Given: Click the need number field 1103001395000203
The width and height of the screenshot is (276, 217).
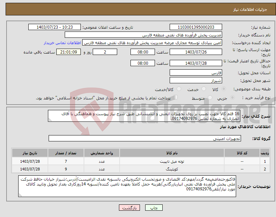Looking at the screenshot, I should click(196, 27).
